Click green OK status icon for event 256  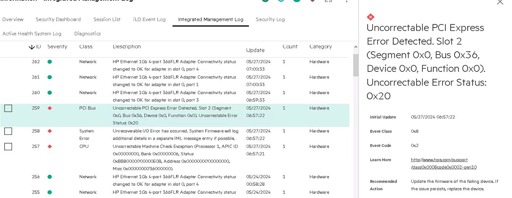[x=50, y=177]
